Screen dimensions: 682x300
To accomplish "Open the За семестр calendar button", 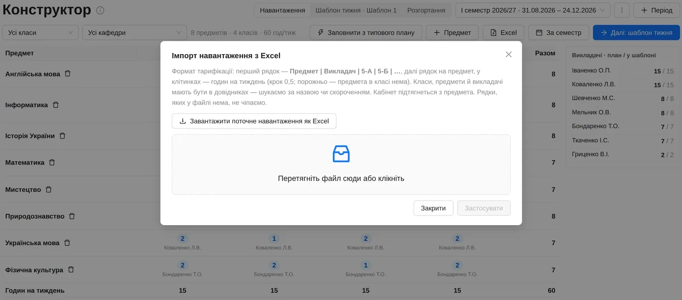I will tap(558, 32).
